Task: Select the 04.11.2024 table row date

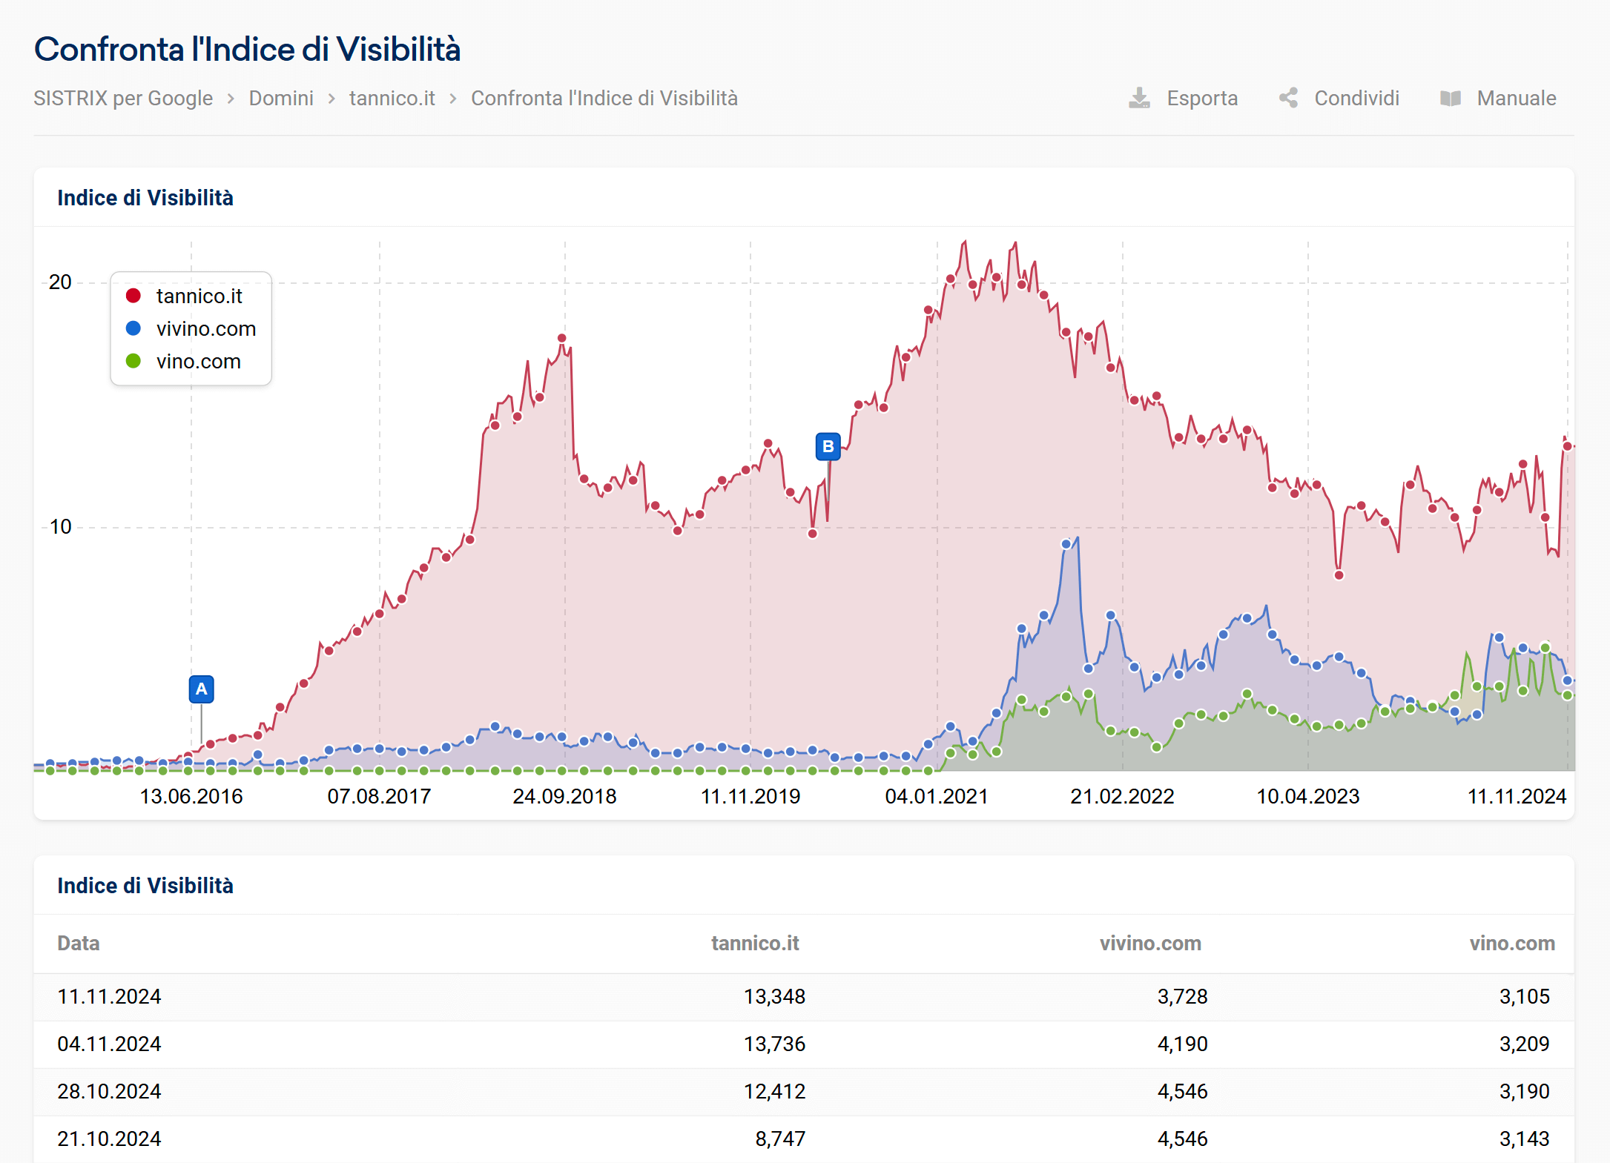Action: tap(109, 1044)
